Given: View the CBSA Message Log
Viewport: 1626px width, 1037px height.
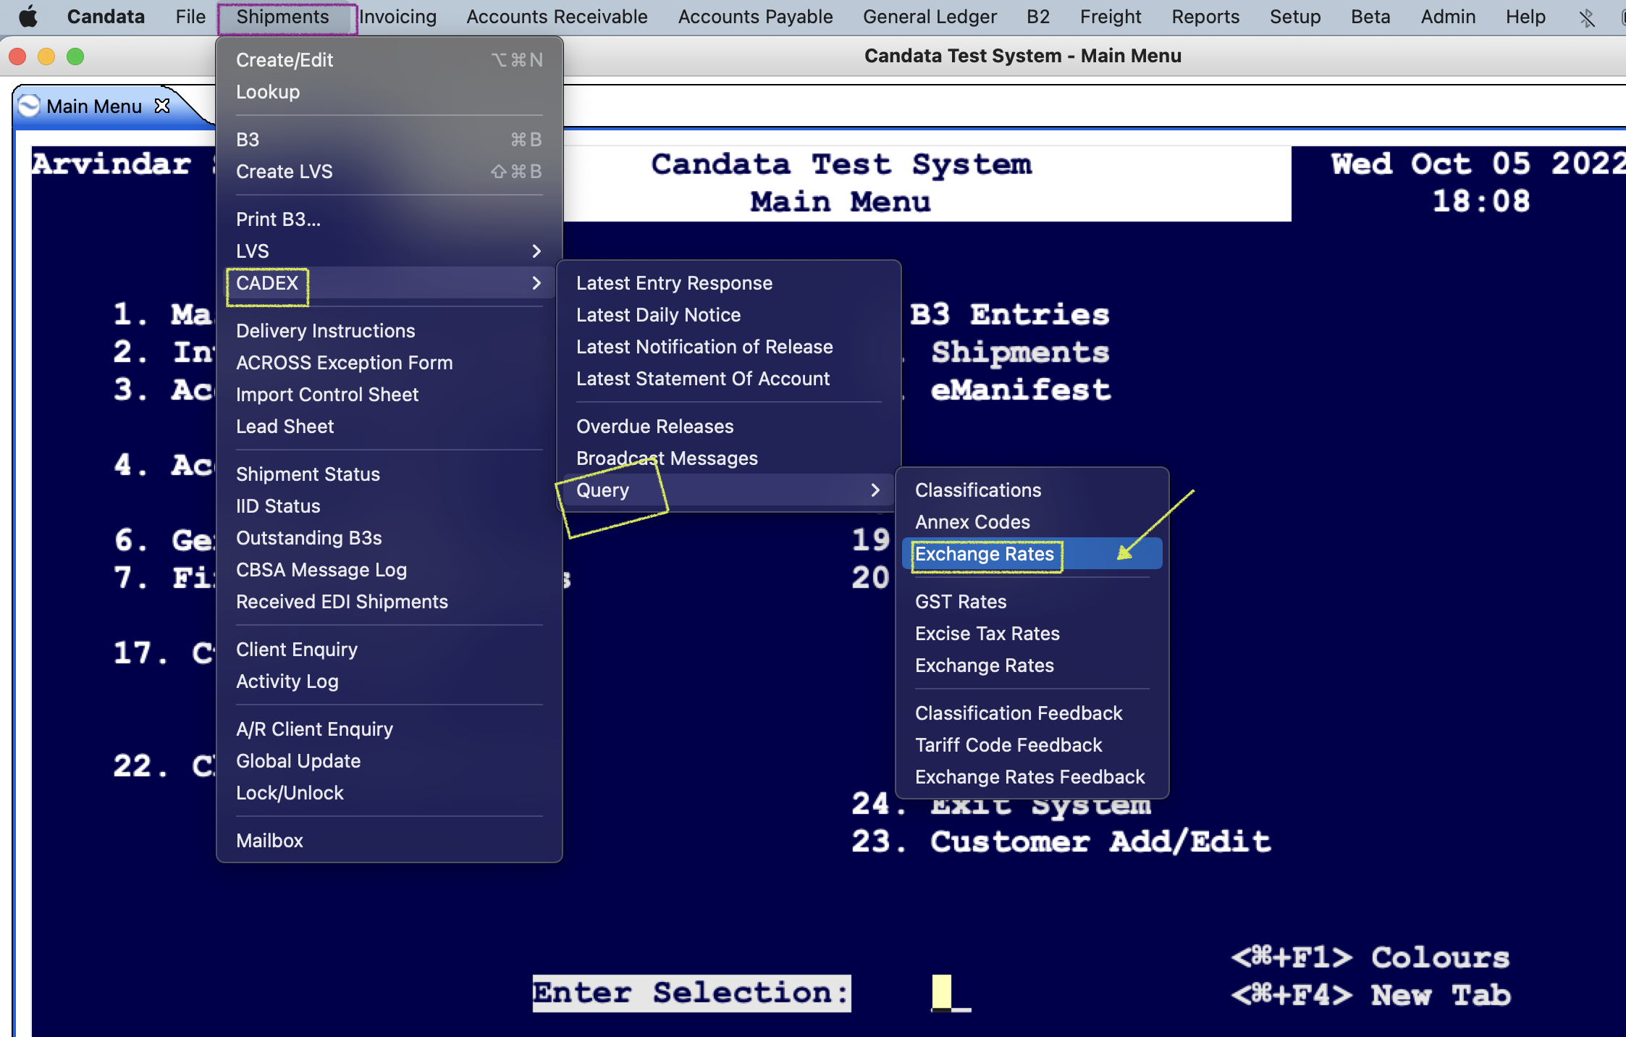Looking at the screenshot, I should [389, 570].
